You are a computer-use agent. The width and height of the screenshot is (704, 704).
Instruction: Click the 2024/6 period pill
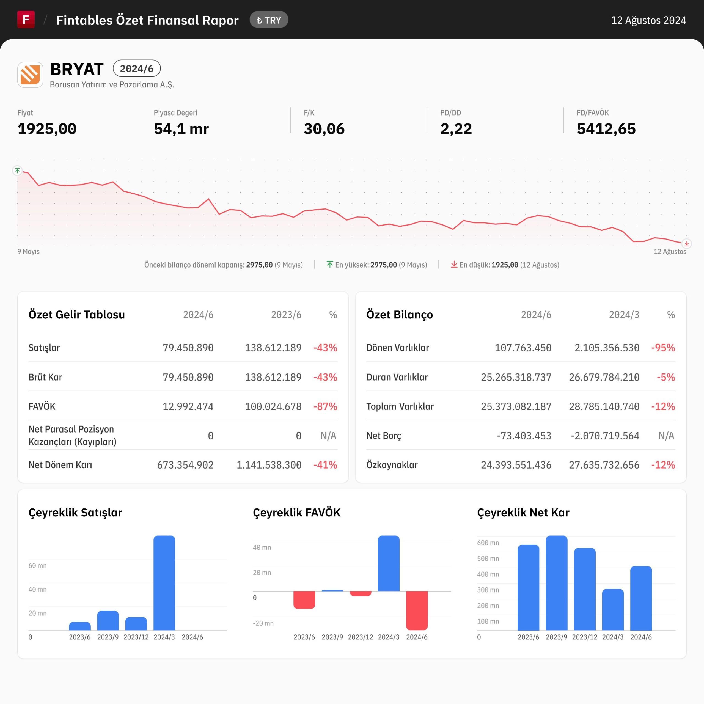coord(137,68)
